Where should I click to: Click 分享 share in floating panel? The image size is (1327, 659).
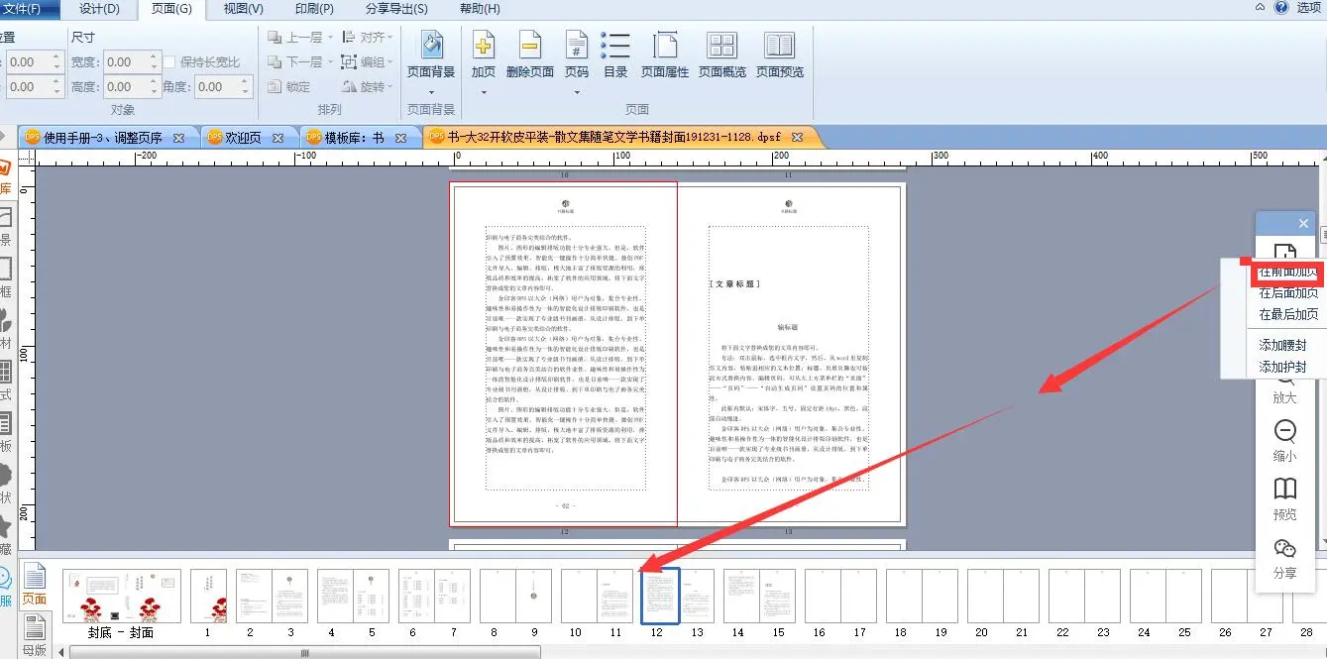pos(1284,558)
